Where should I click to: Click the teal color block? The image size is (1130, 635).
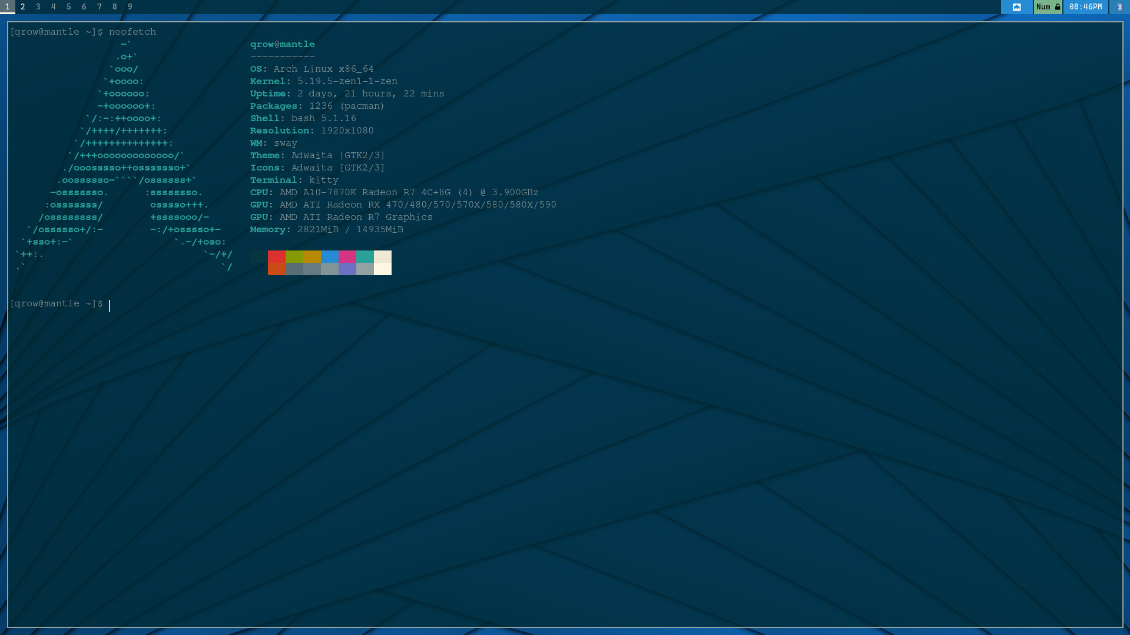365,256
